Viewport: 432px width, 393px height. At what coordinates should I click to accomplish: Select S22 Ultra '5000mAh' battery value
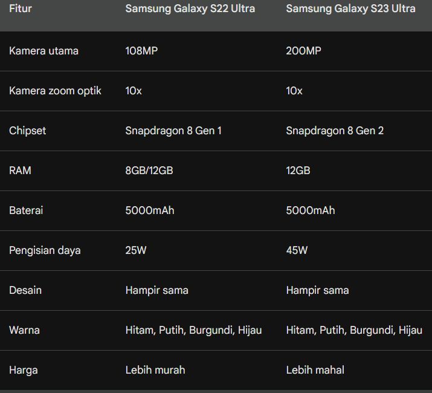click(150, 210)
